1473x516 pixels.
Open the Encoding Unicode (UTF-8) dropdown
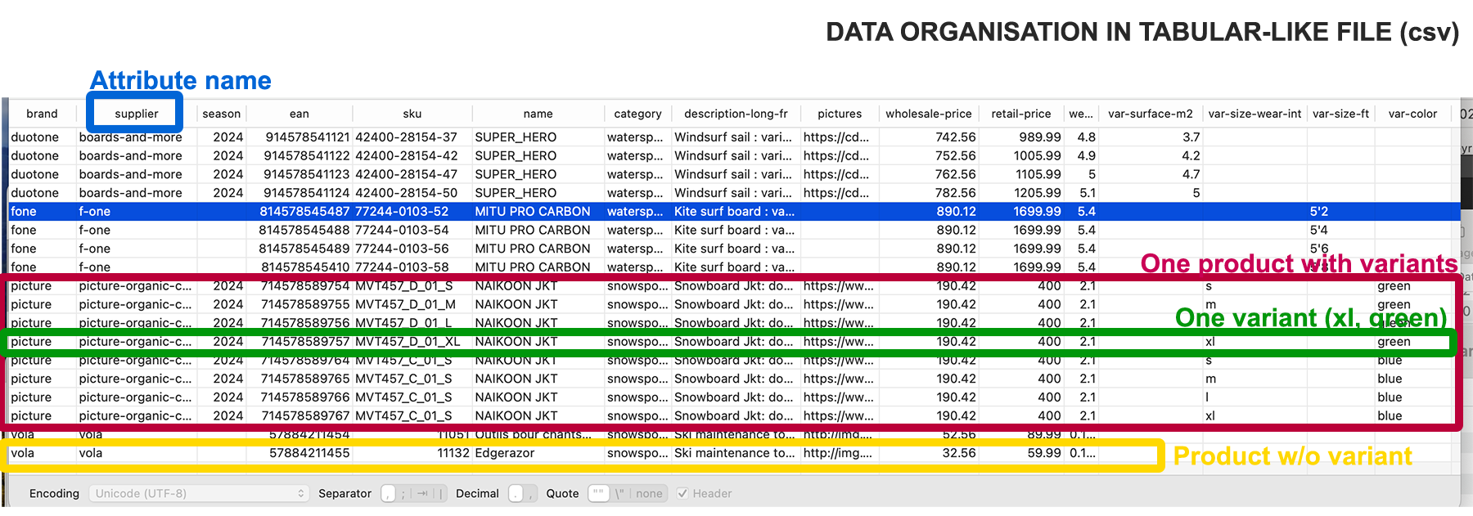tap(199, 494)
